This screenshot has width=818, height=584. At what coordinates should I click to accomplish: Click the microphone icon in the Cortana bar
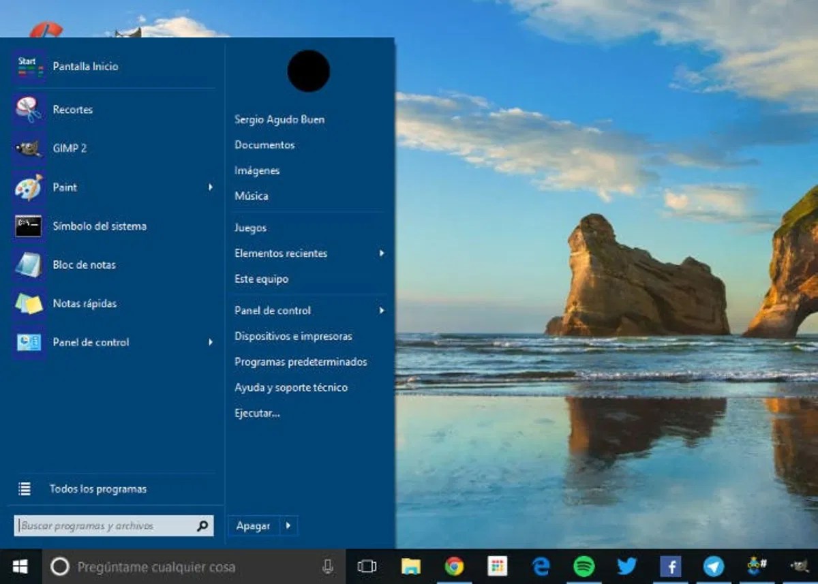tap(326, 567)
